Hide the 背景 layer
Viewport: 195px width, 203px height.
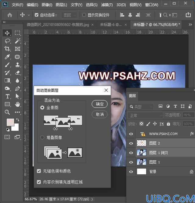point(131,172)
